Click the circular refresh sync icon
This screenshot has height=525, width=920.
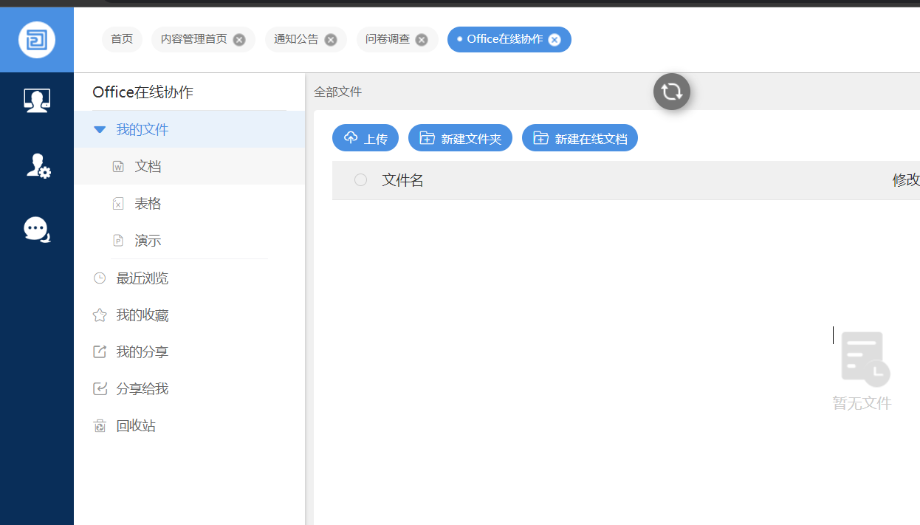[x=672, y=92]
